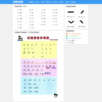This screenshot has height=102, width=102.
Task: Open the Yy letter button
Action: (x=20, y=28)
